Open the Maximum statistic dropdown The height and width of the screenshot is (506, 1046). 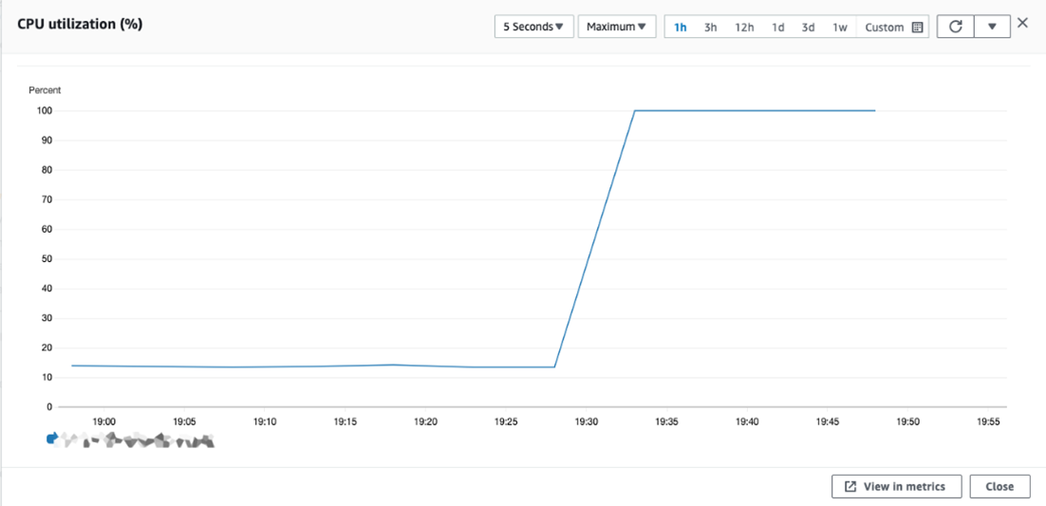616,27
